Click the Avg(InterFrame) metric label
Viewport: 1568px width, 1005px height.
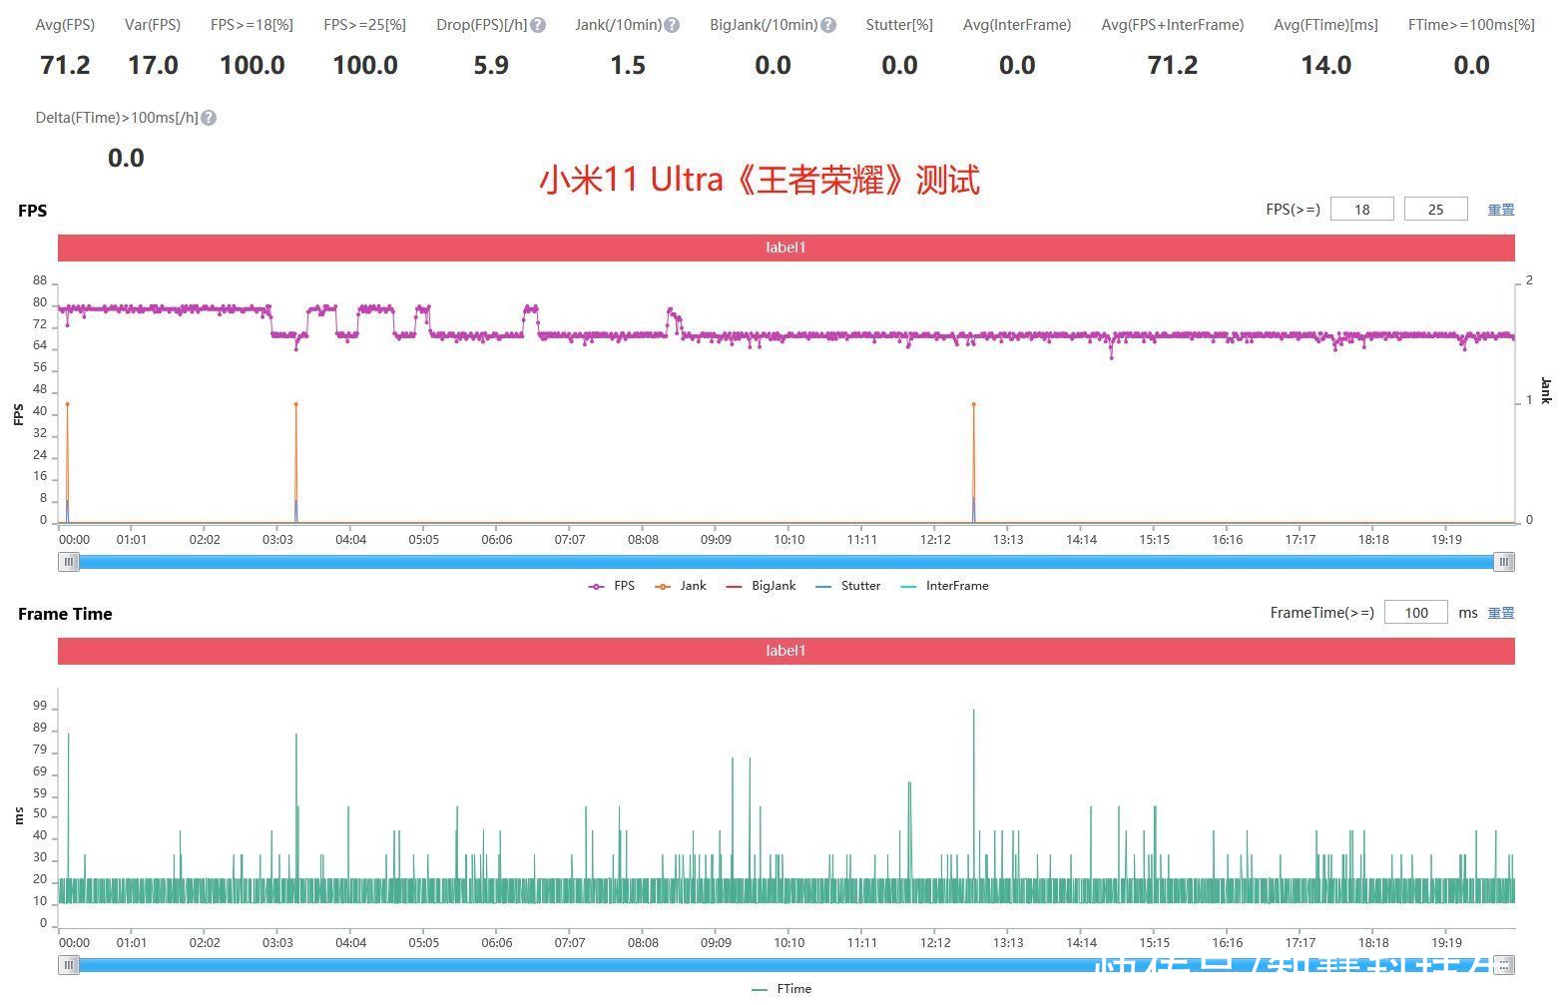click(1017, 25)
